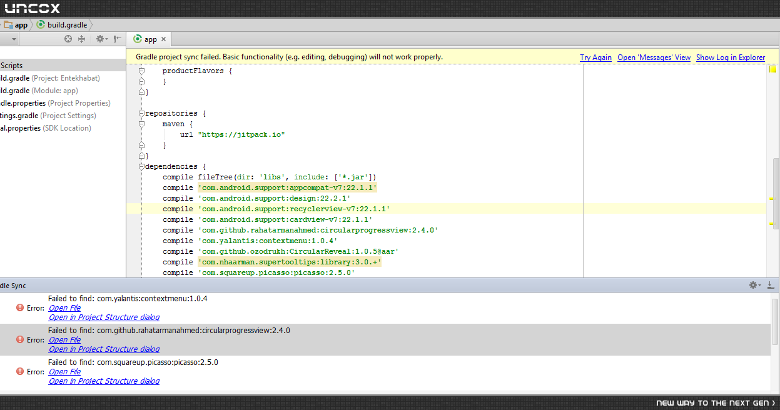The image size is (780, 410).
Task: Click the picasso:2.5.0 compile line
Action: point(259,272)
